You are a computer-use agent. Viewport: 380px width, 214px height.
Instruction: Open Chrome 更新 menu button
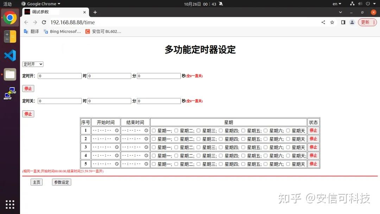coord(367,22)
